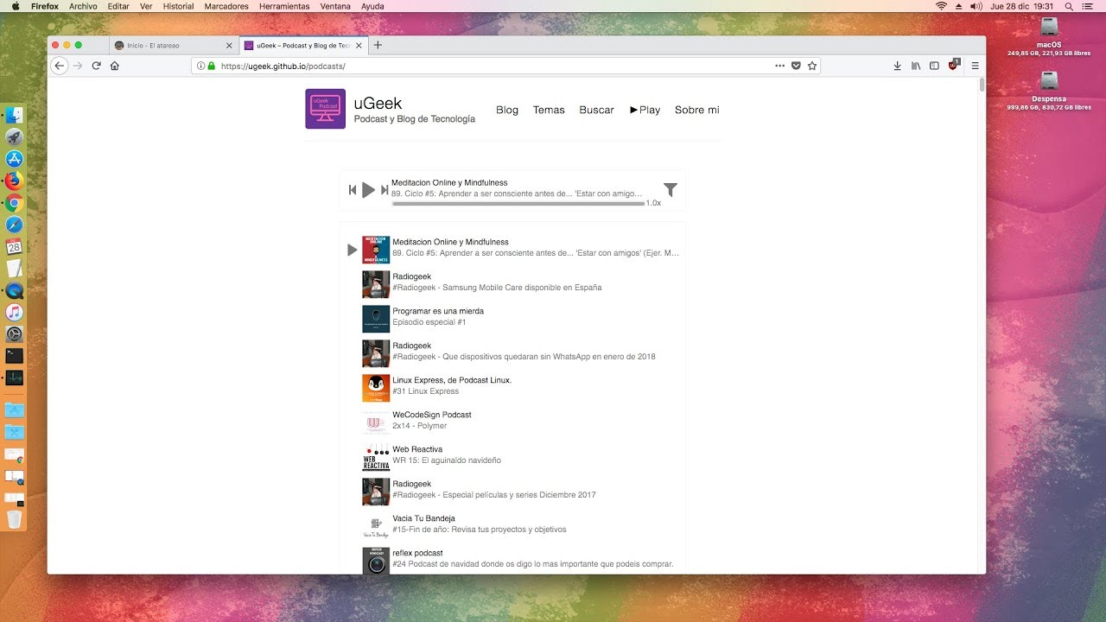Open Terminal from the Dock

click(14, 355)
